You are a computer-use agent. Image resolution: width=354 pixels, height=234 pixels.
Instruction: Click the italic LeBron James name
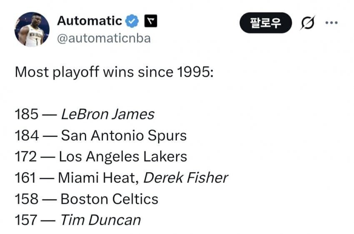pyautogui.click(x=107, y=114)
